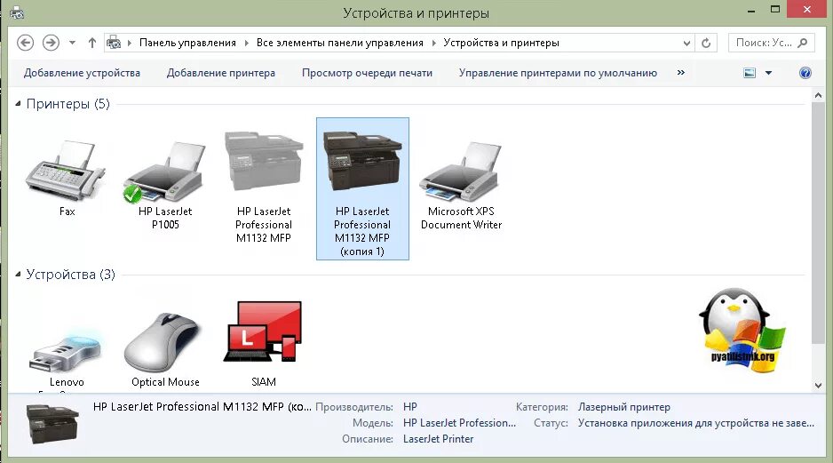
Task: Minimize the Устройства и принтеры window
Action: [x=751, y=10]
